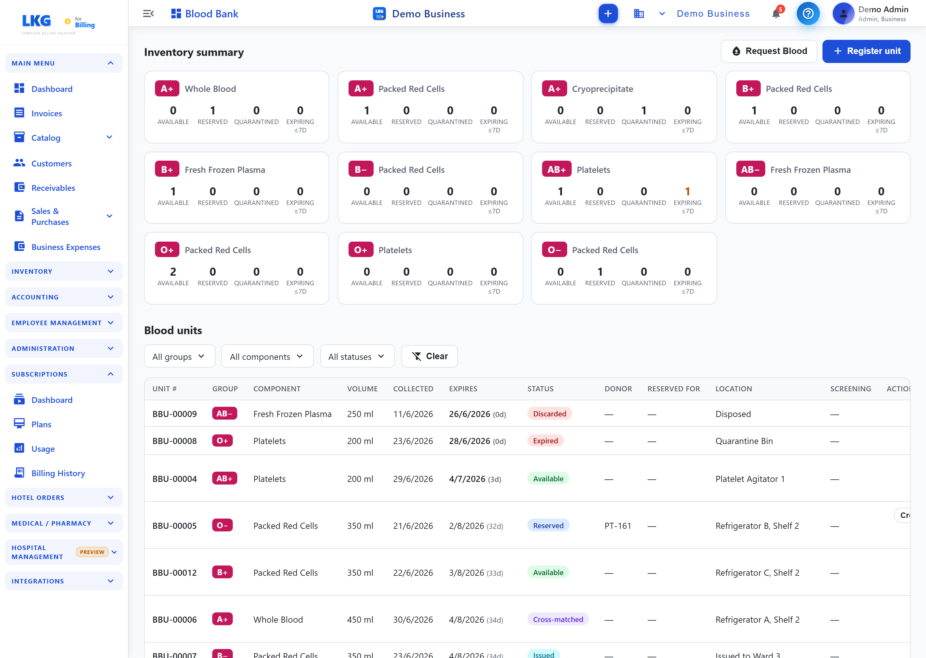Open the Demo Admin user avatar
This screenshot has height=658, width=926.
click(x=843, y=14)
